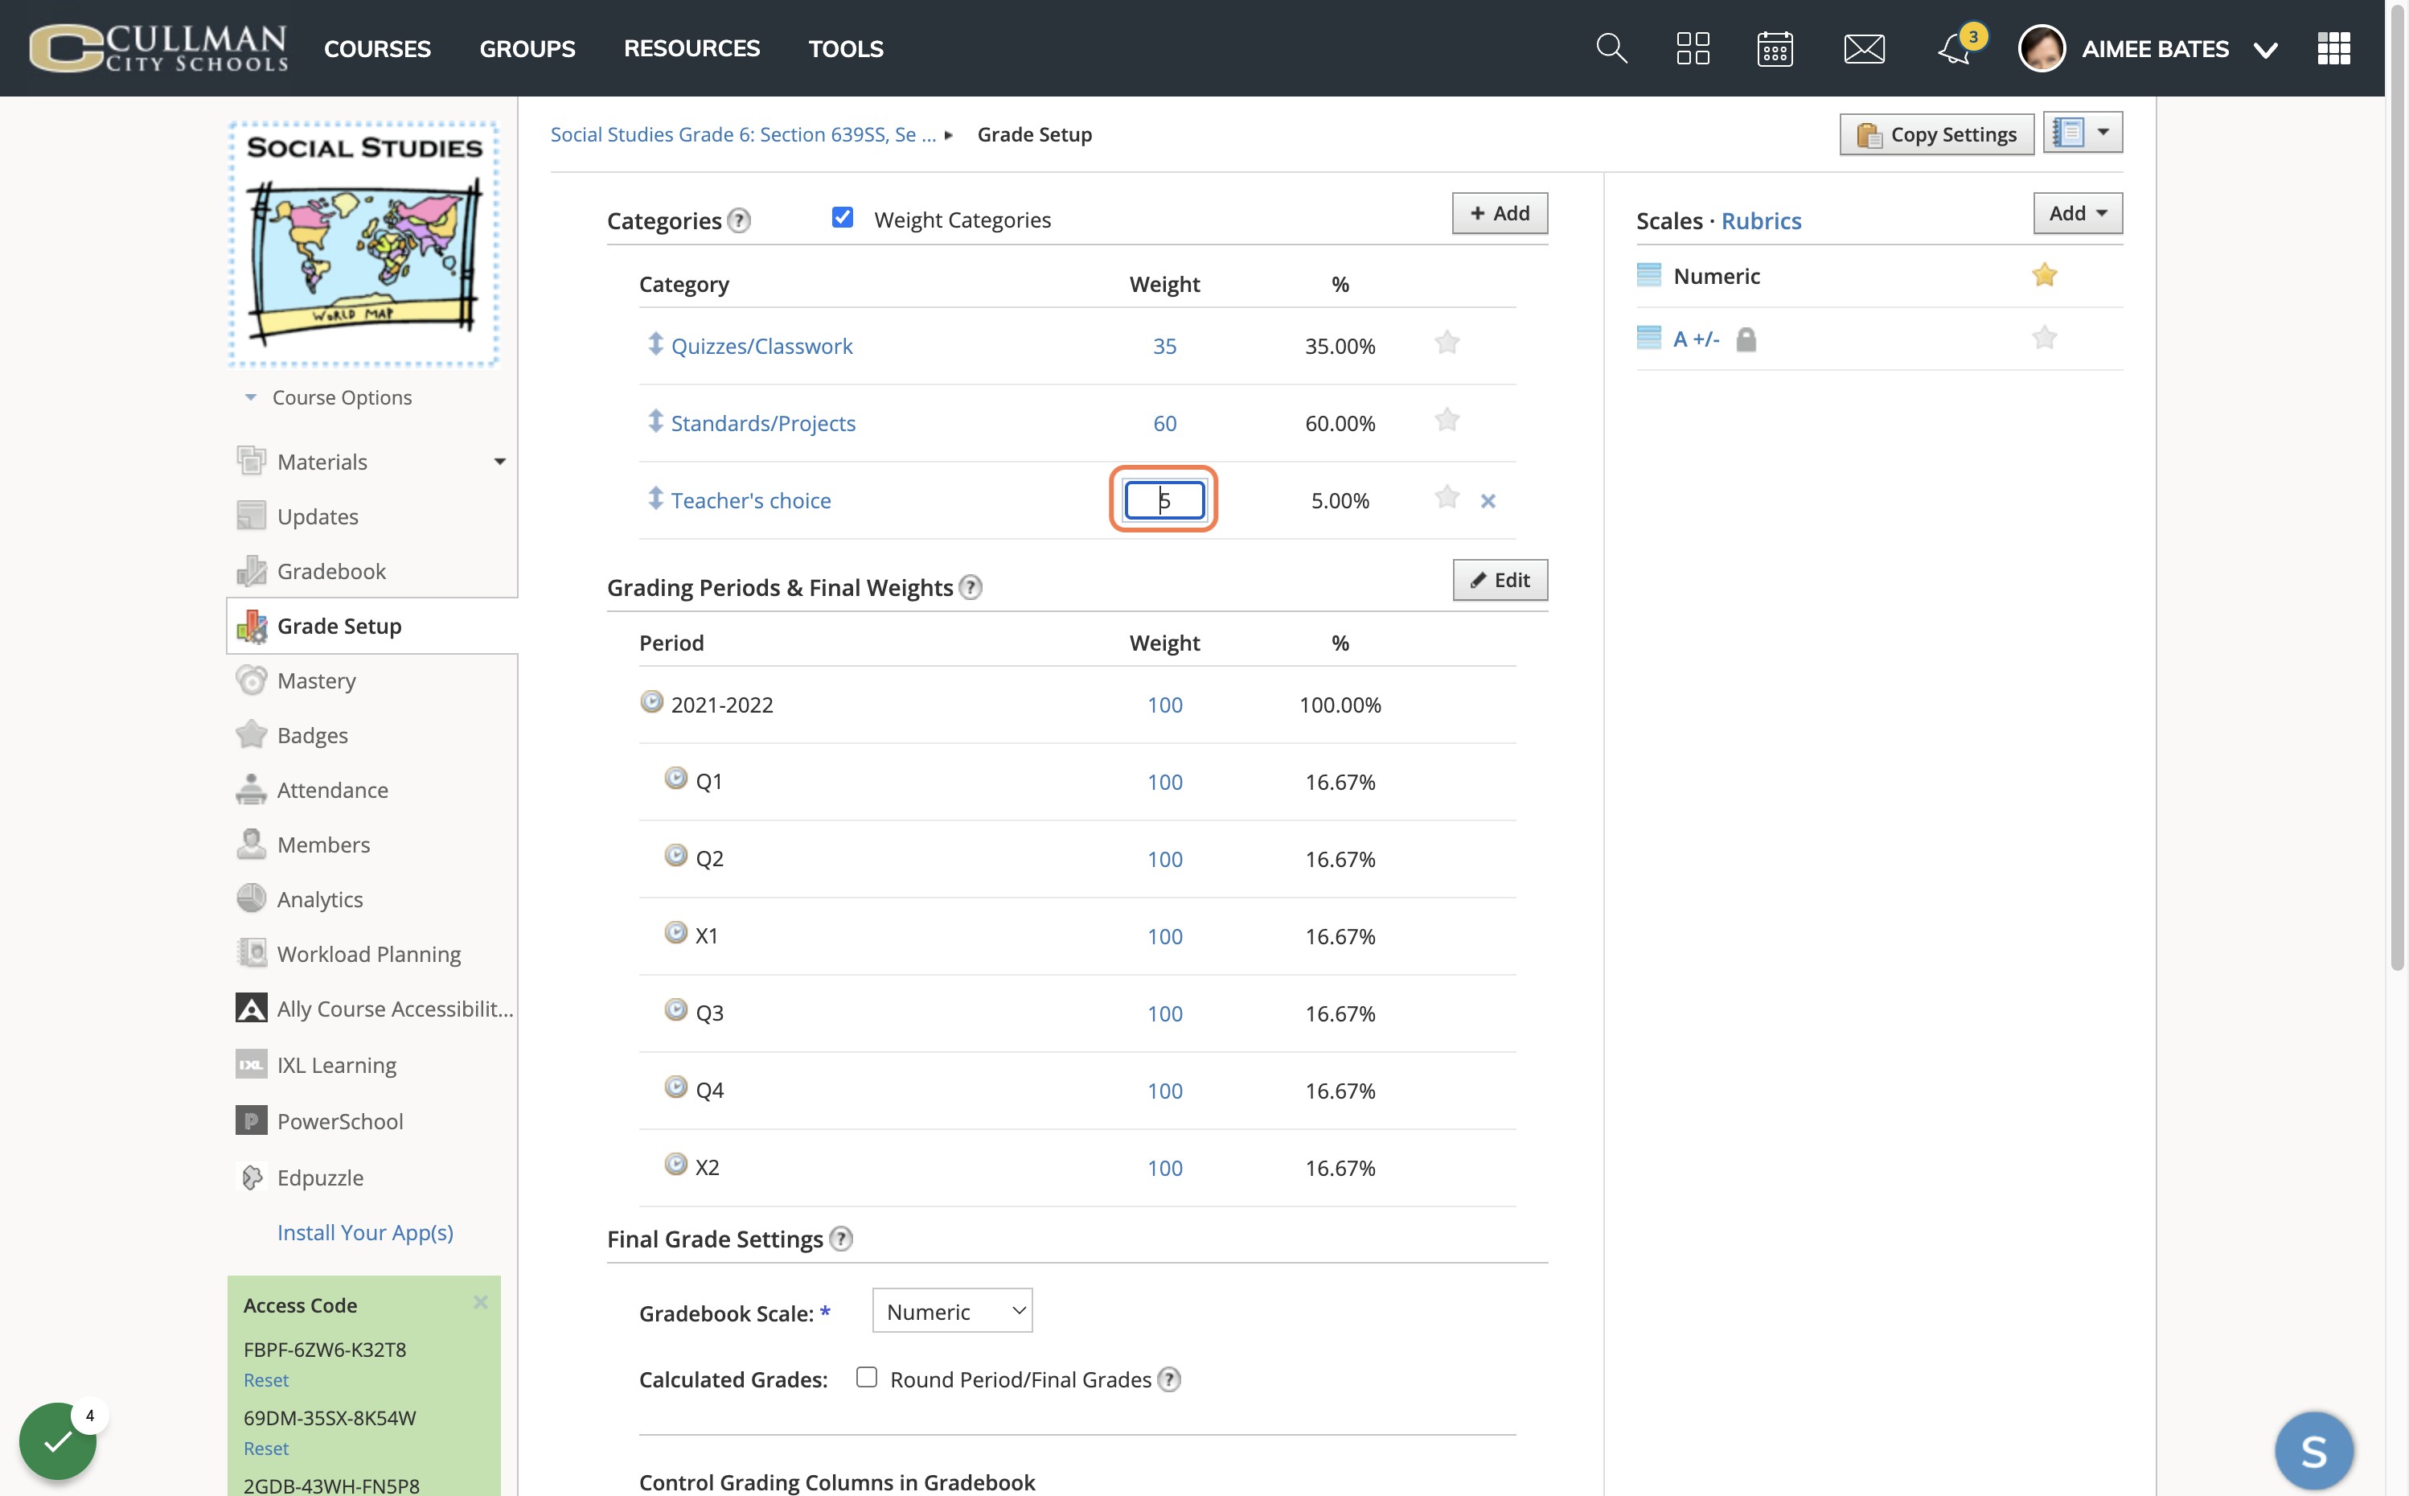The width and height of the screenshot is (2409, 1496).
Task: Uncheck Weight Categories checkbox
Action: click(842, 218)
